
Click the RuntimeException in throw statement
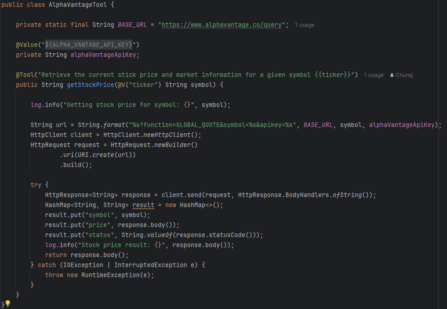pyautogui.click(x=116, y=275)
